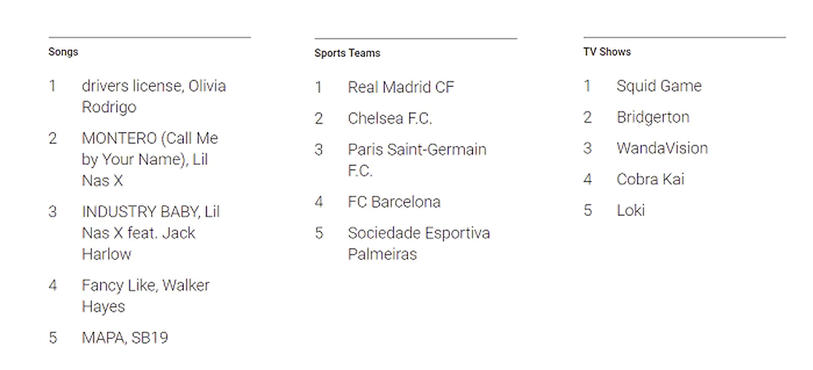Click MONTERO (Call Me by Your Name) entry

(150, 159)
